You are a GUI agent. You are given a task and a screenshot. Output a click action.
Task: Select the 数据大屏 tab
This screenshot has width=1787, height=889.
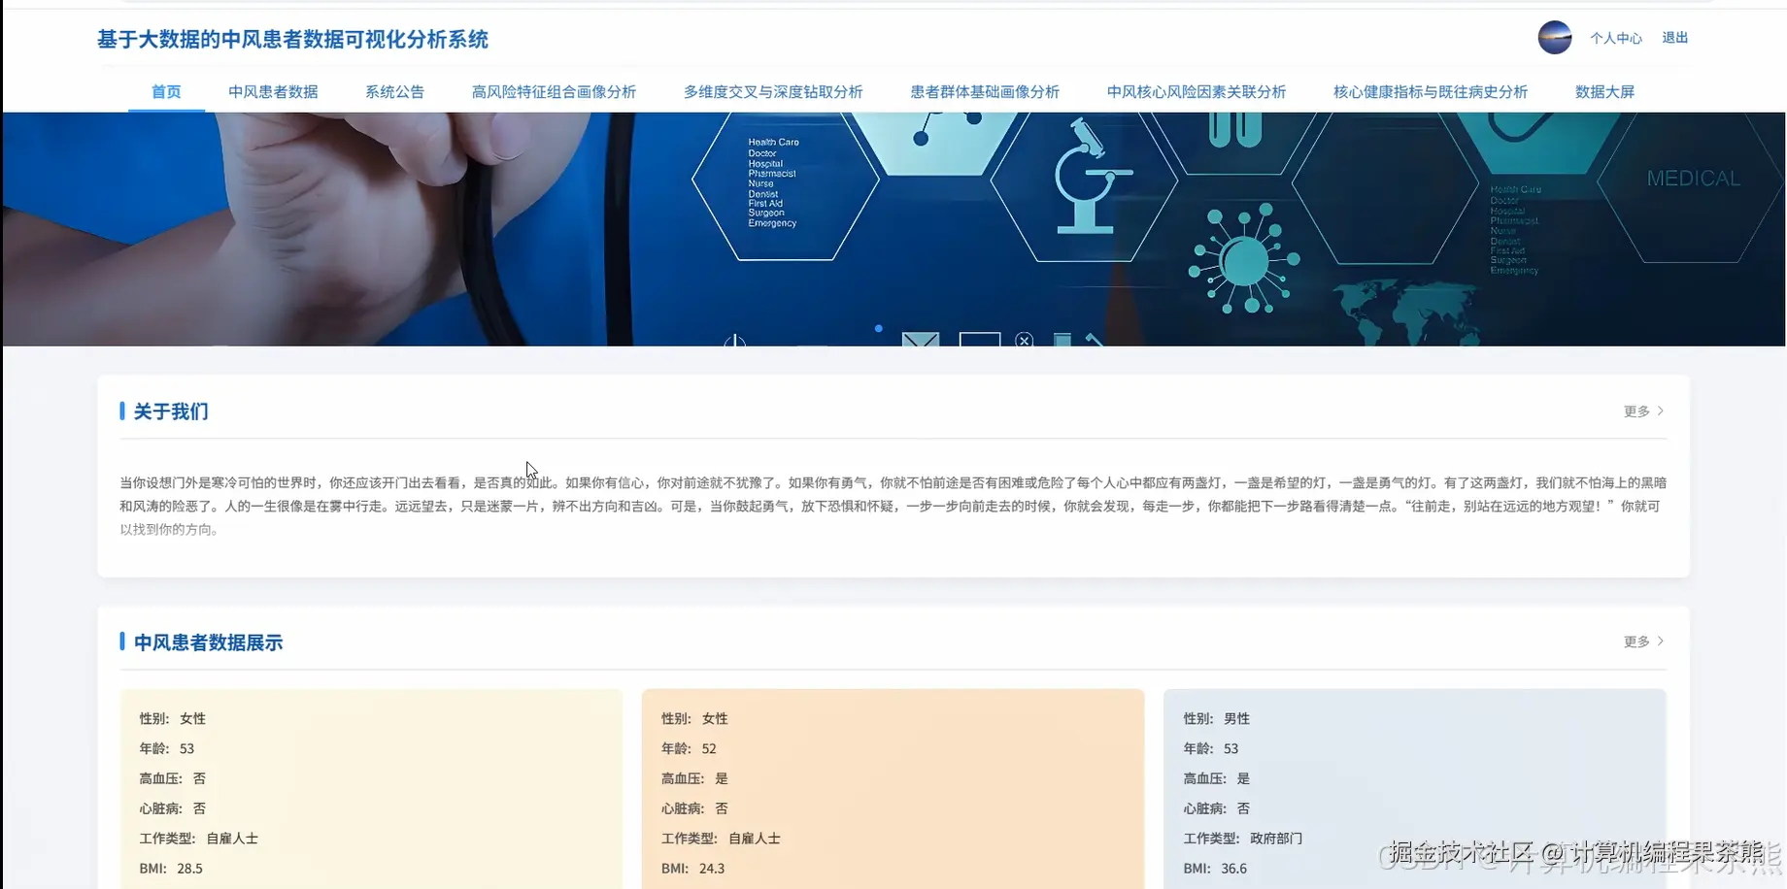tap(1604, 91)
